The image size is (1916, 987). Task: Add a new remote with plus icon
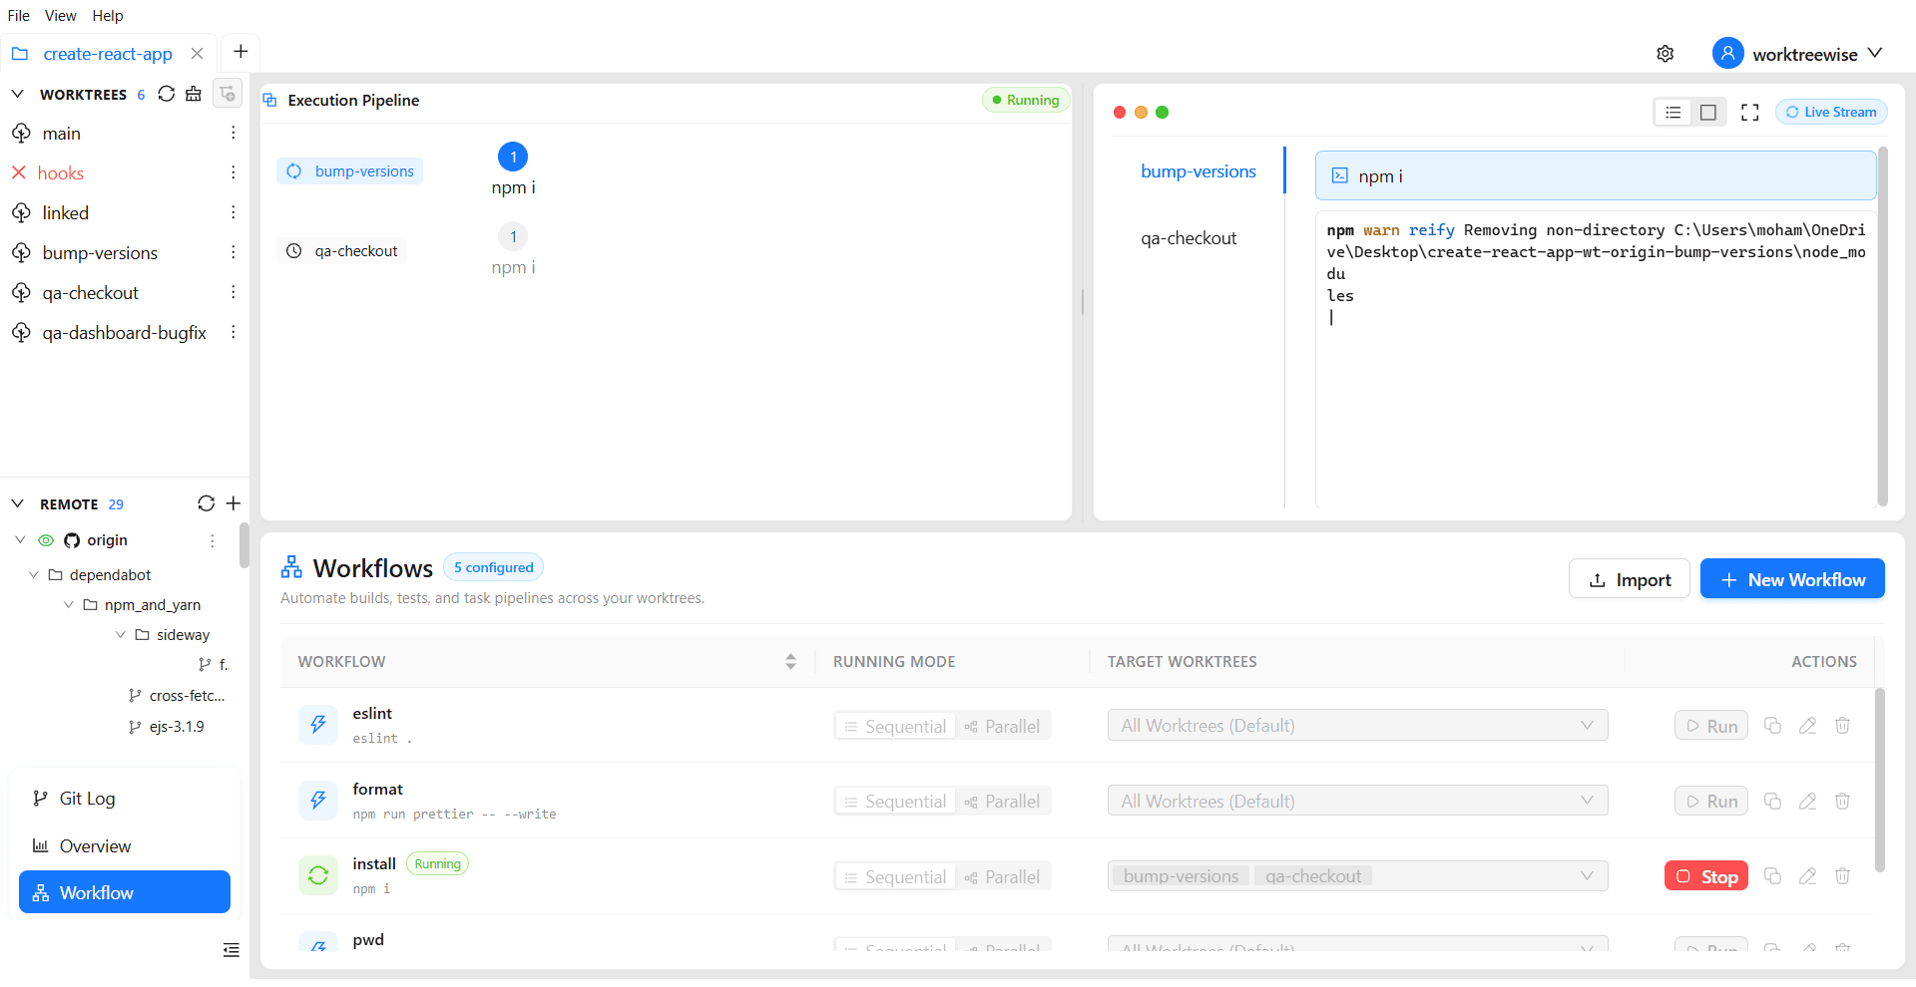click(x=234, y=503)
